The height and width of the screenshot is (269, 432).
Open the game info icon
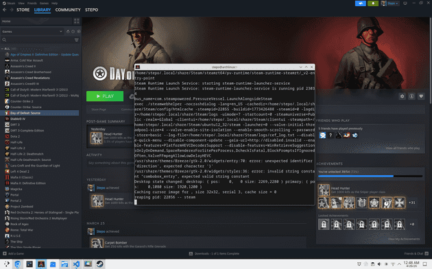(411, 97)
